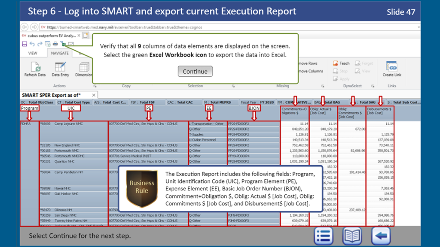Close the SMART SPER Export tab

click(94, 95)
